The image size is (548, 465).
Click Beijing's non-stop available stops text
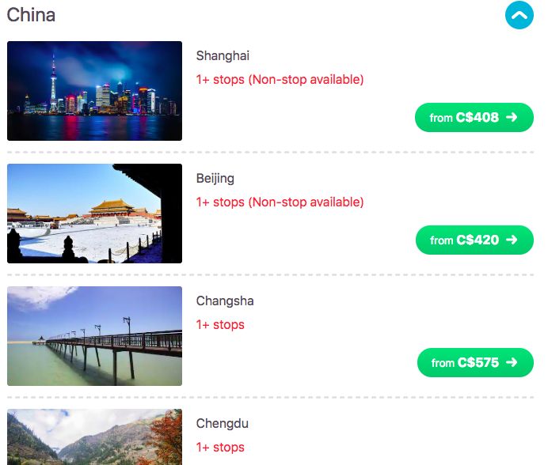(x=280, y=202)
